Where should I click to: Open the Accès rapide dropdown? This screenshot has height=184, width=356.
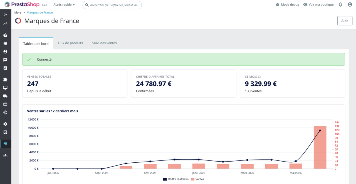point(64,5)
